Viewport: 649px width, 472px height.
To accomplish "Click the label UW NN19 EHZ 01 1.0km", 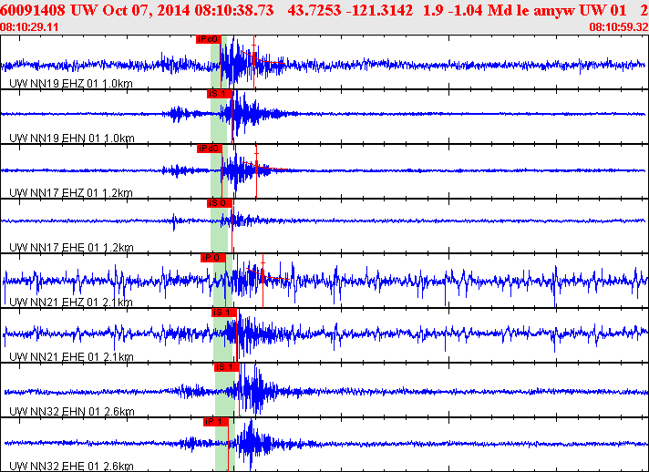I will [x=71, y=84].
